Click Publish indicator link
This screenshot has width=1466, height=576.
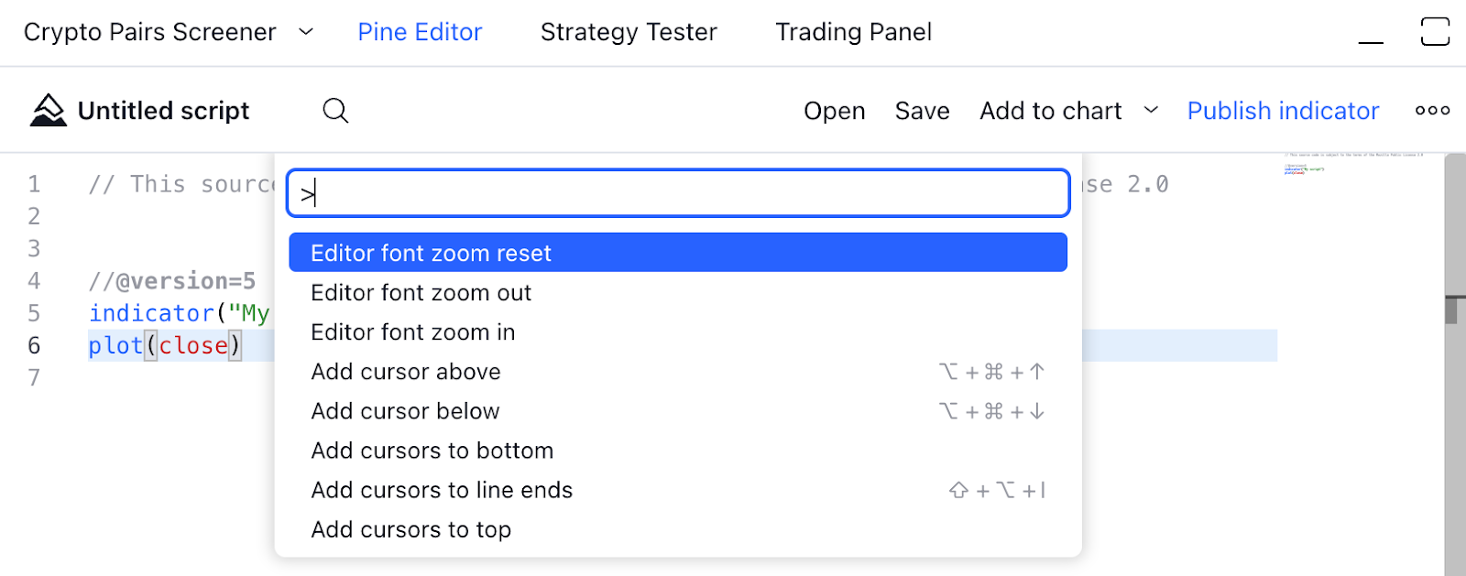coord(1283,111)
